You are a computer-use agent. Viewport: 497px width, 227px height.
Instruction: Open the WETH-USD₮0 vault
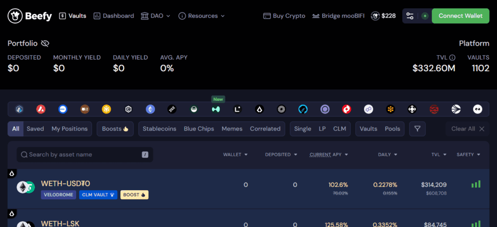point(248,189)
